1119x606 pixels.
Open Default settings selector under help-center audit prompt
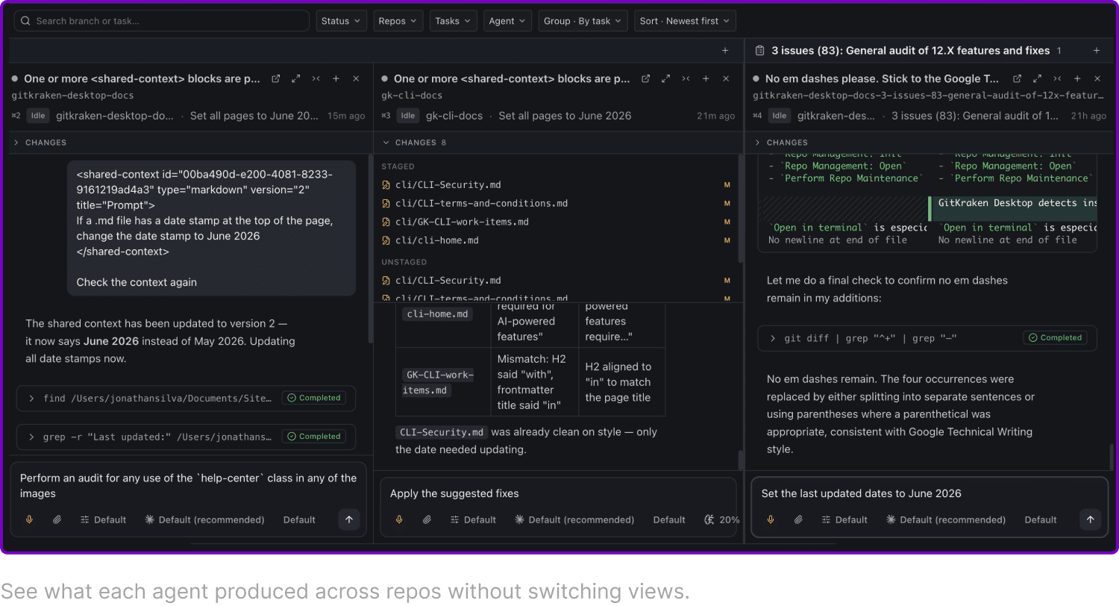click(103, 519)
